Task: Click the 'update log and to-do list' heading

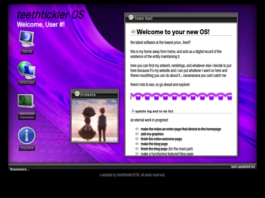Action: 154,111
